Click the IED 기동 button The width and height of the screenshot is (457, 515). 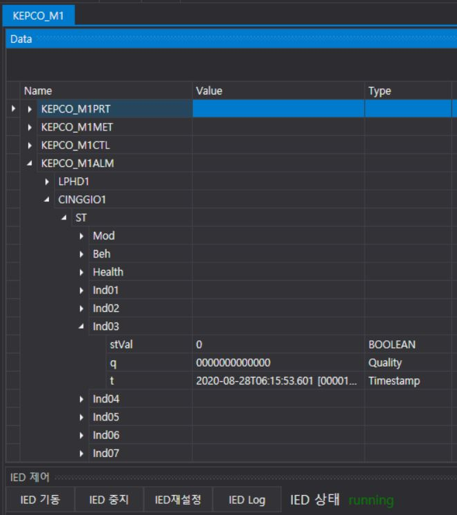point(40,500)
